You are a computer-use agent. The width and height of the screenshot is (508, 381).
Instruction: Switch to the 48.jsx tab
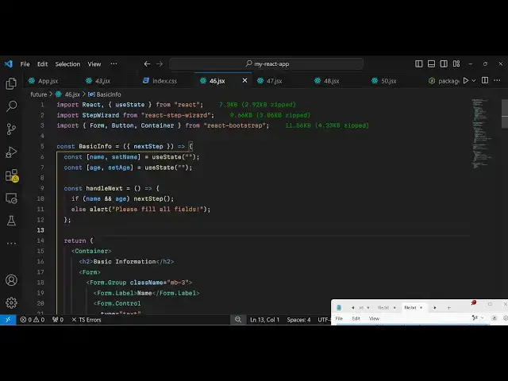tap(332, 81)
